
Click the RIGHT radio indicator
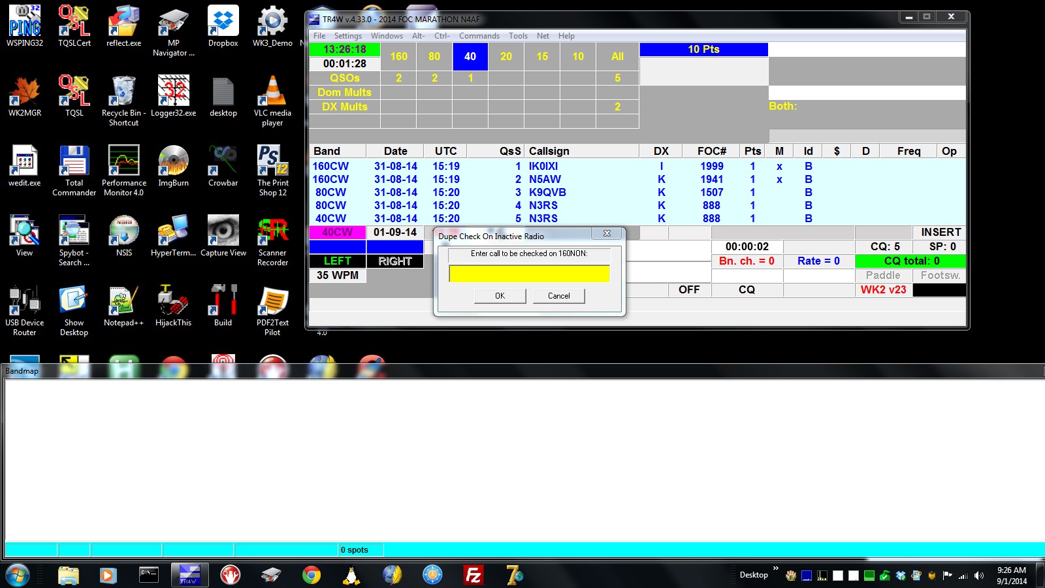coord(395,261)
